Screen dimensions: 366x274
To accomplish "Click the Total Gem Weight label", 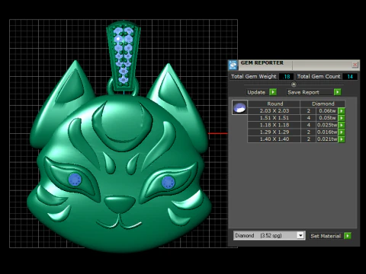I will pyautogui.click(x=254, y=76).
